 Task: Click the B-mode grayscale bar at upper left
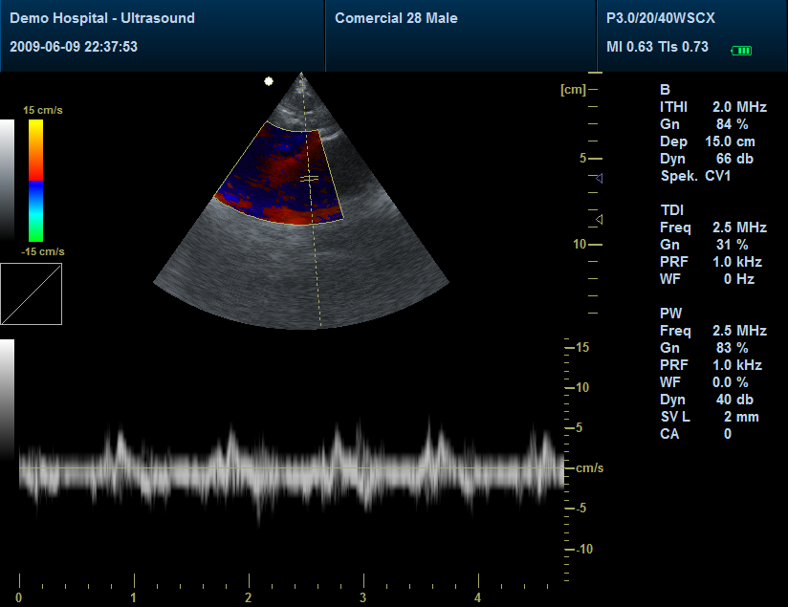click(x=7, y=179)
